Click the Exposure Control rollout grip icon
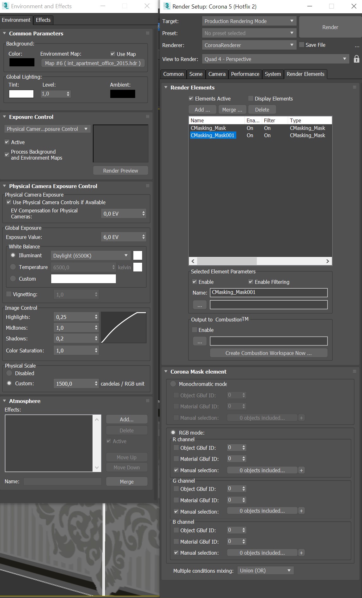This screenshot has width=362, height=598. 148,117
